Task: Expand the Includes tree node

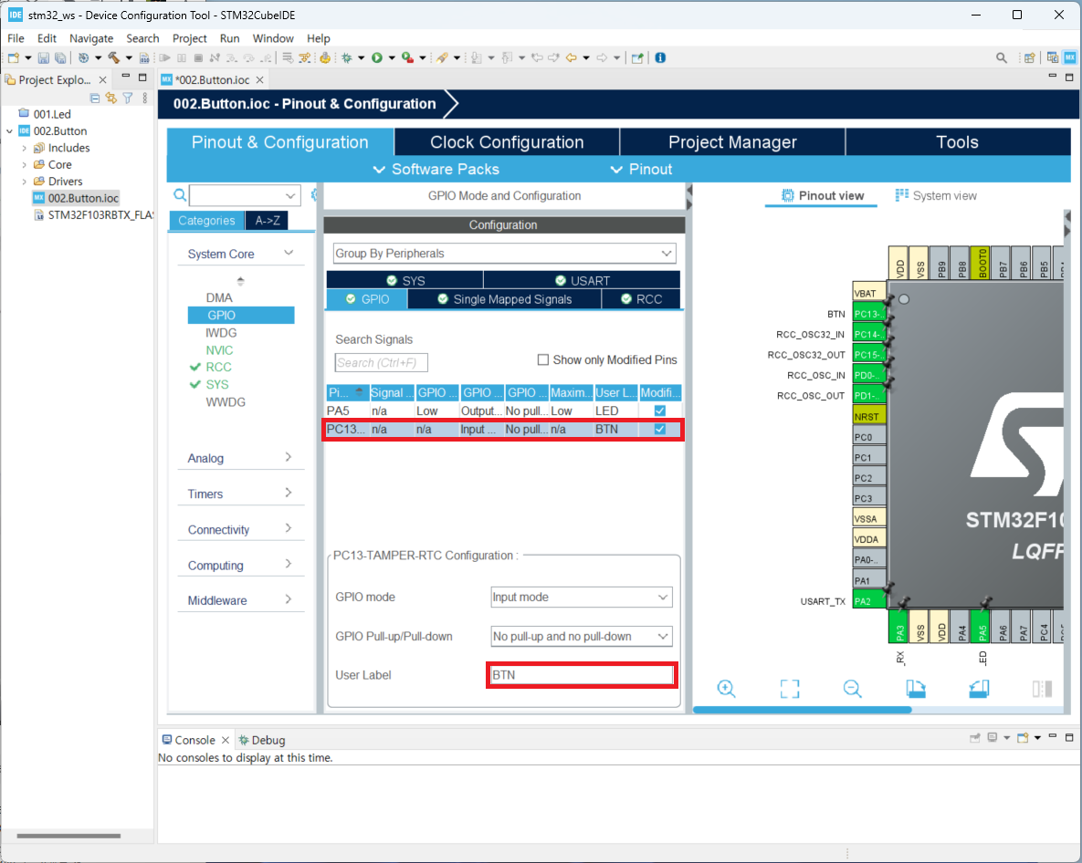Action: tap(24, 148)
